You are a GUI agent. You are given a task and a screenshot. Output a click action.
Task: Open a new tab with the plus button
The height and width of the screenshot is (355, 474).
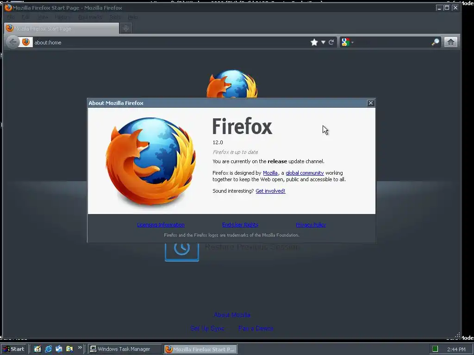point(126,28)
